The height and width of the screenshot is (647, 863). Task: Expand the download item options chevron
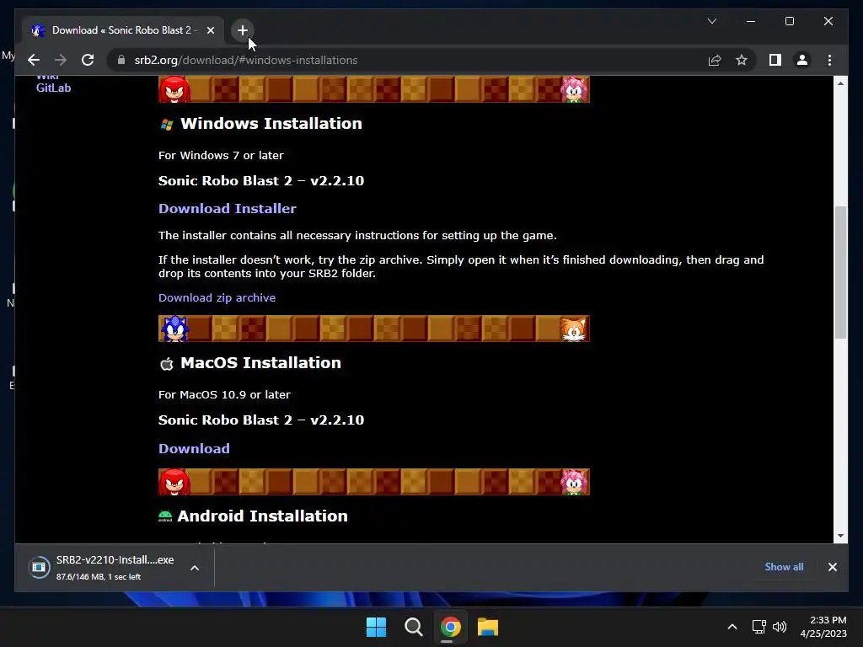tap(195, 568)
